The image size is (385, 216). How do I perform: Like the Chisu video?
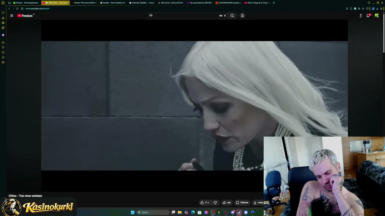[205, 202]
